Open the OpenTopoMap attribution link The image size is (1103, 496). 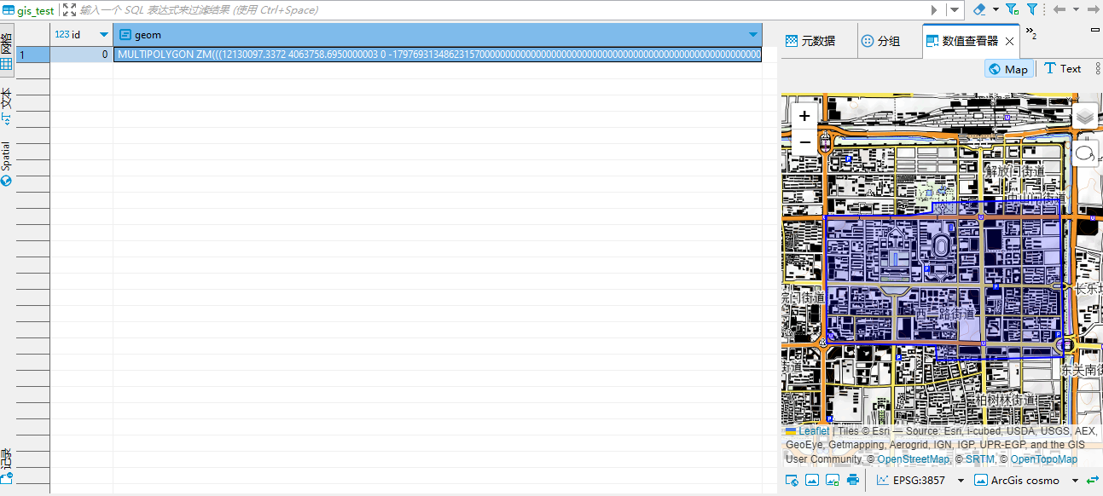(x=1044, y=459)
